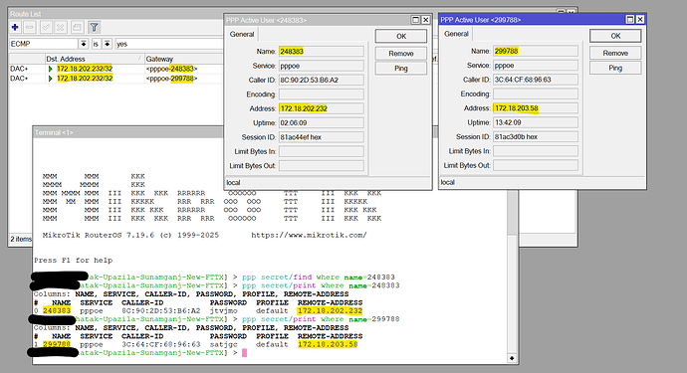Image resolution: width=687 pixels, height=373 pixels.
Task: Click the green arrow icon of the pppoe-299788 route
Action: [51, 79]
